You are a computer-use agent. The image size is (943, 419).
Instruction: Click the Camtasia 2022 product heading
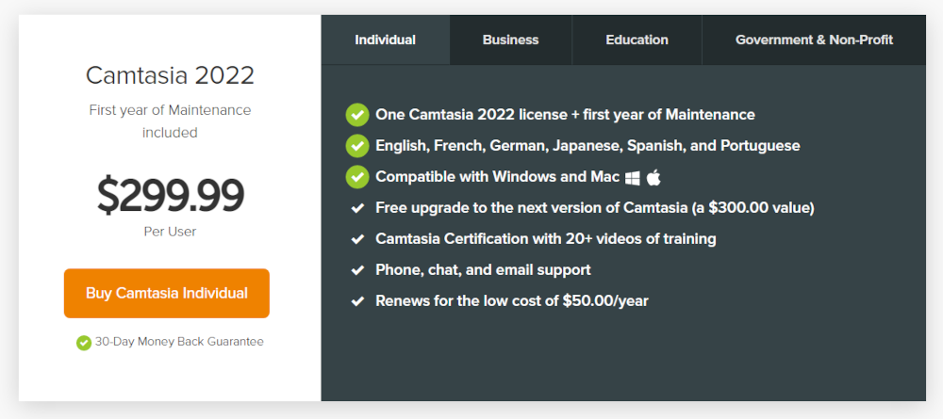[170, 75]
